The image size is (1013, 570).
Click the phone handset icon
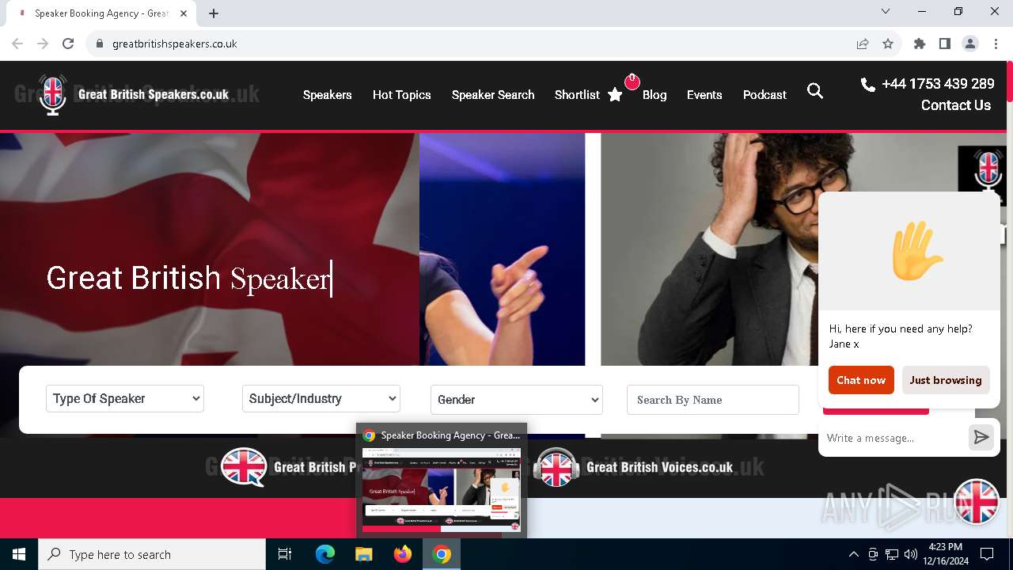867,84
